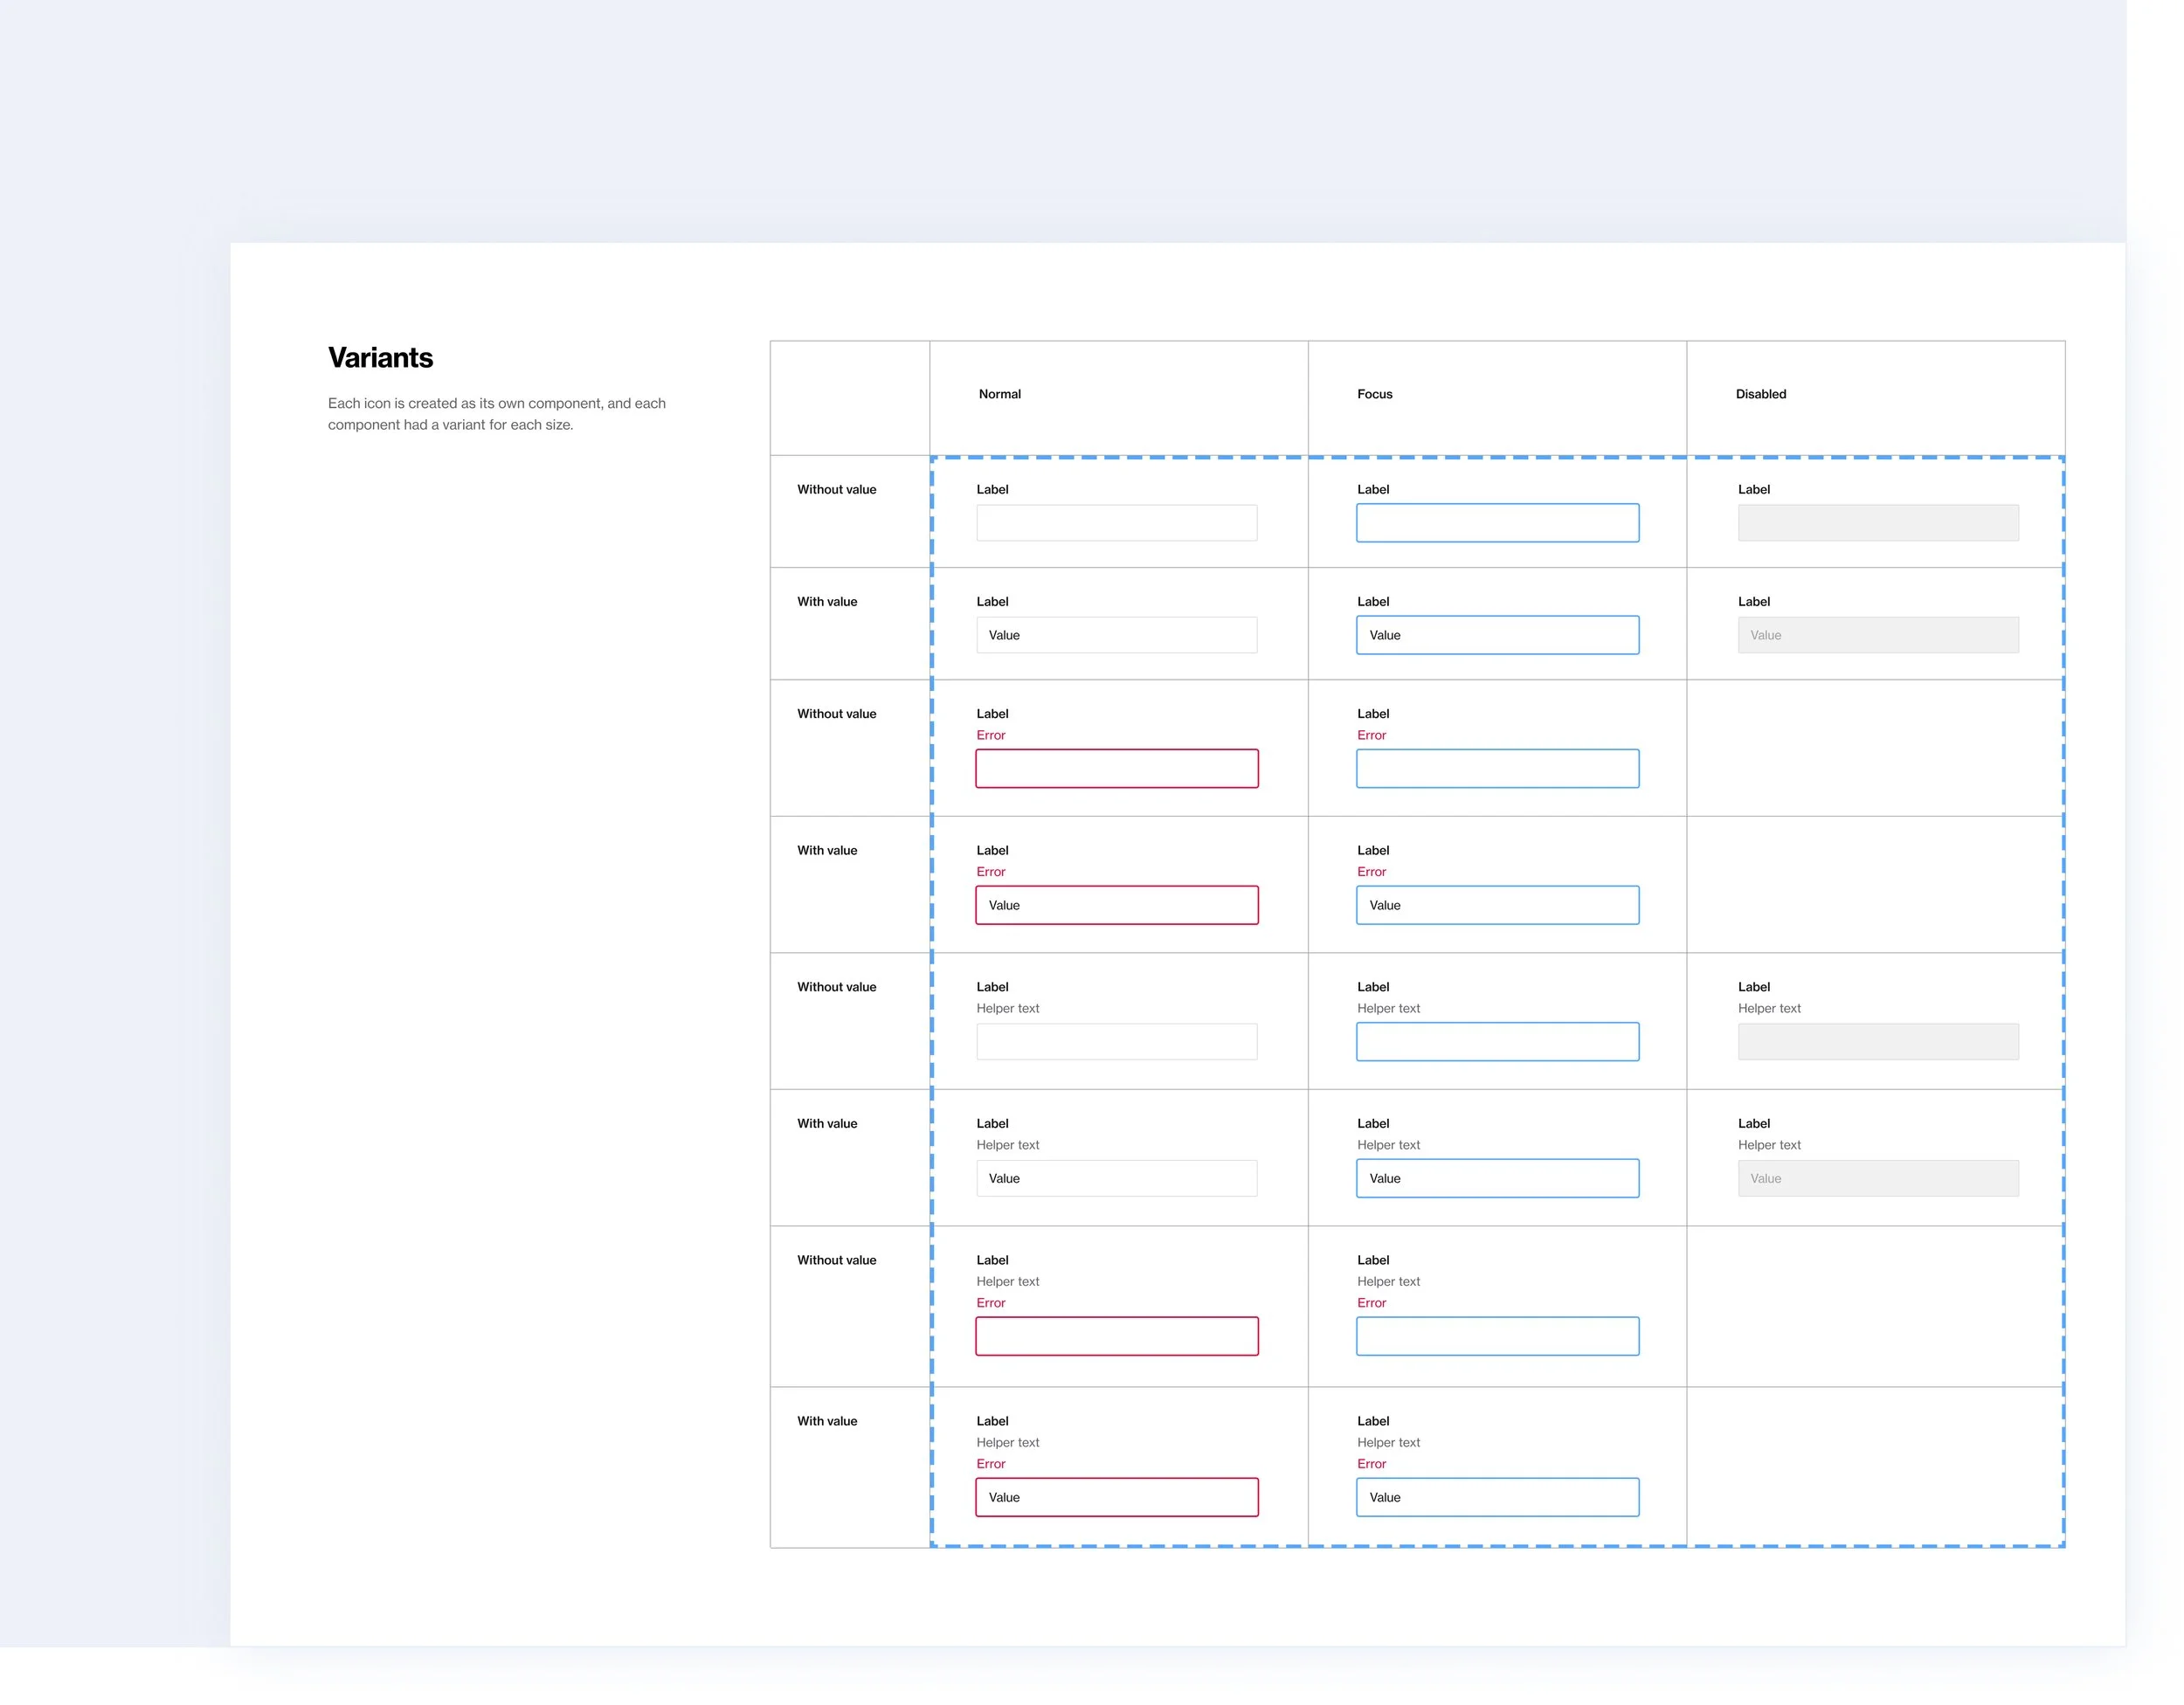The width and height of the screenshot is (2184, 1705).
Task: Click the Normal helper text empty input
Action: coord(1116,1041)
